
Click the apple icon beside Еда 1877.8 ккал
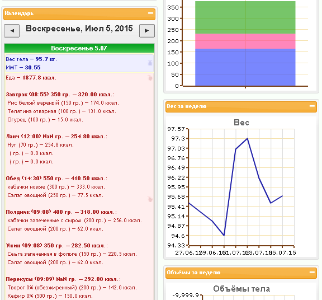(x=150, y=78)
